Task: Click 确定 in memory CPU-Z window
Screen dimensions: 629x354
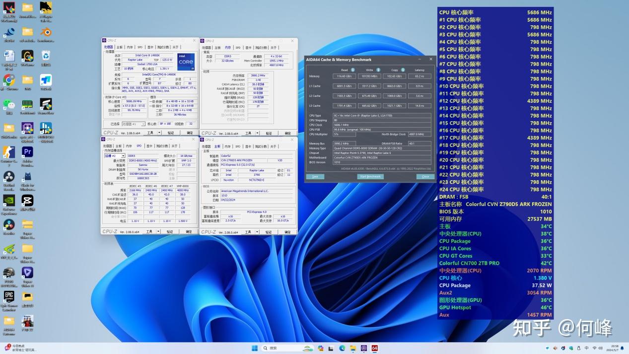Action: click(x=287, y=133)
